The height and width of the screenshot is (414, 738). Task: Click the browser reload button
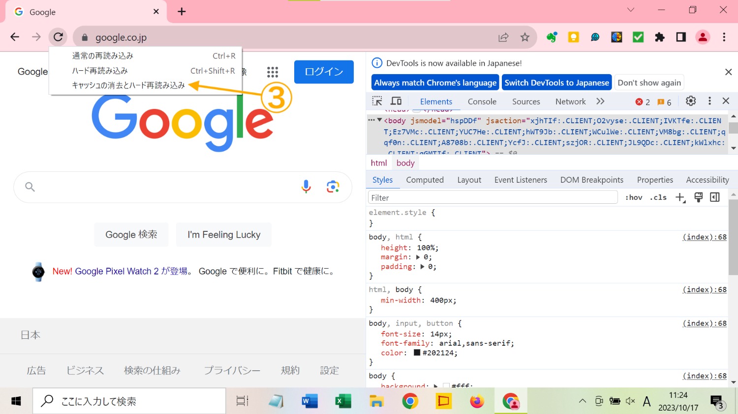click(58, 37)
